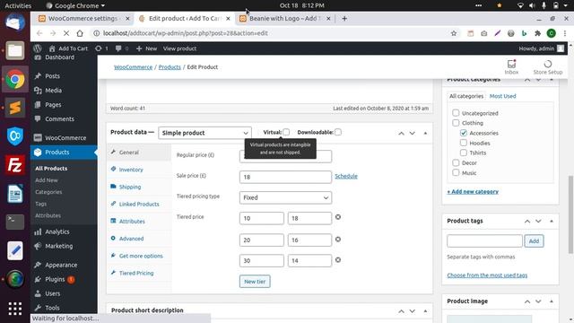Enable the Downloadable checkbox

click(x=338, y=132)
